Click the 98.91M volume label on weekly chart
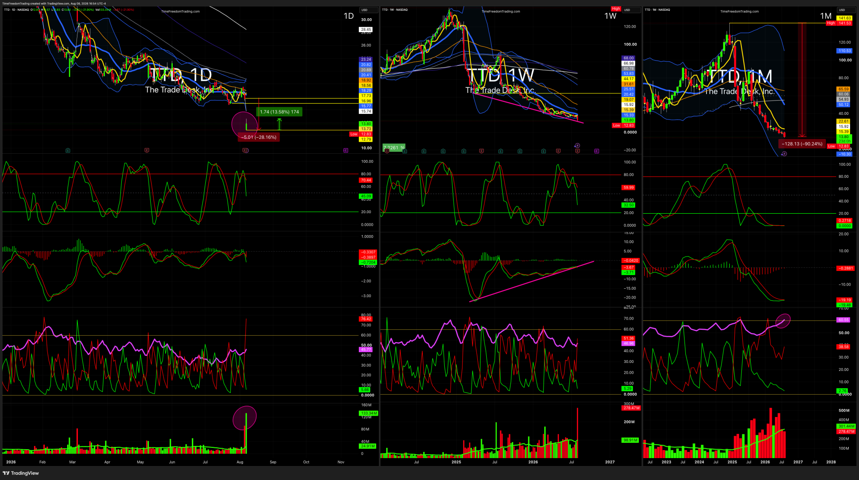 coord(630,440)
